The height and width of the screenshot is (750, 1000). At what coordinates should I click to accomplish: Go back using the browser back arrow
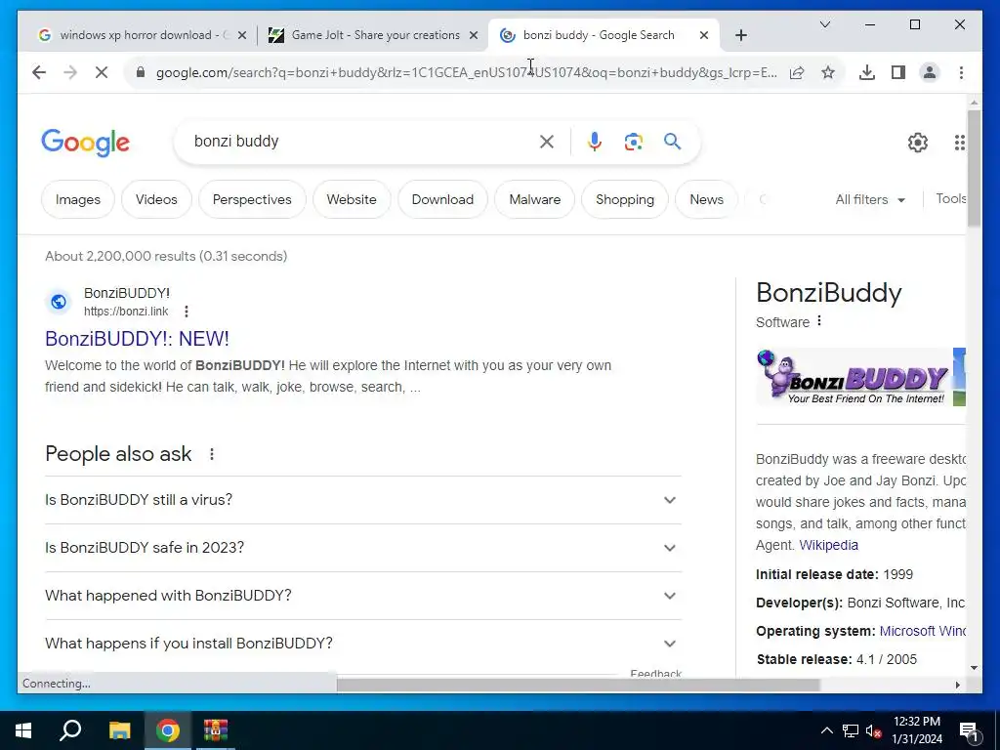tap(39, 72)
